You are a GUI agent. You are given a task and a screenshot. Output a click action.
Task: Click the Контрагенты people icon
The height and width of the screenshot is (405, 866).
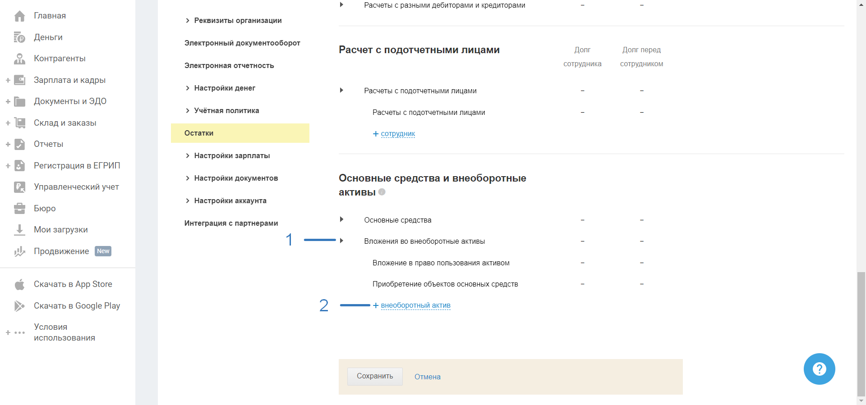(x=19, y=59)
